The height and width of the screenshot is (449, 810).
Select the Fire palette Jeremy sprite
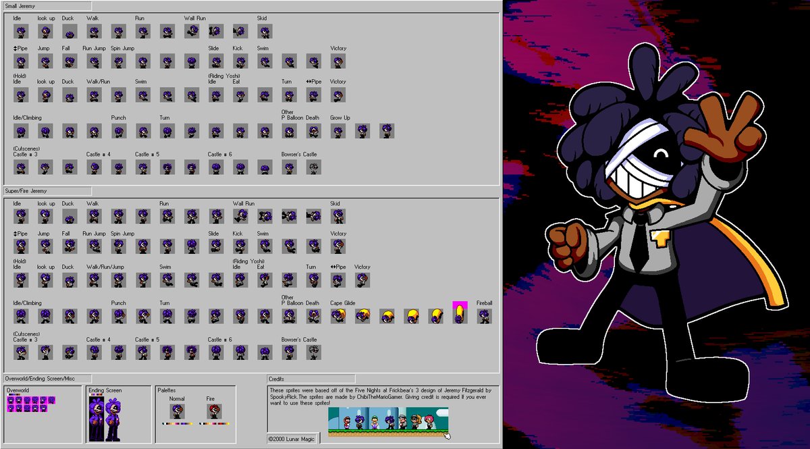pyautogui.click(x=214, y=411)
